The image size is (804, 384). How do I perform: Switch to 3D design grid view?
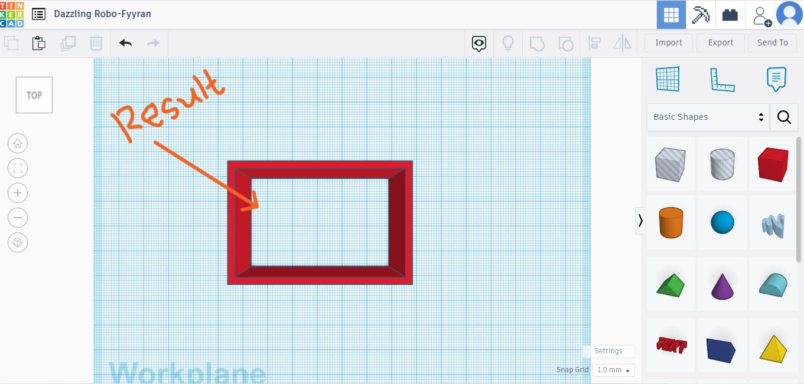(671, 15)
